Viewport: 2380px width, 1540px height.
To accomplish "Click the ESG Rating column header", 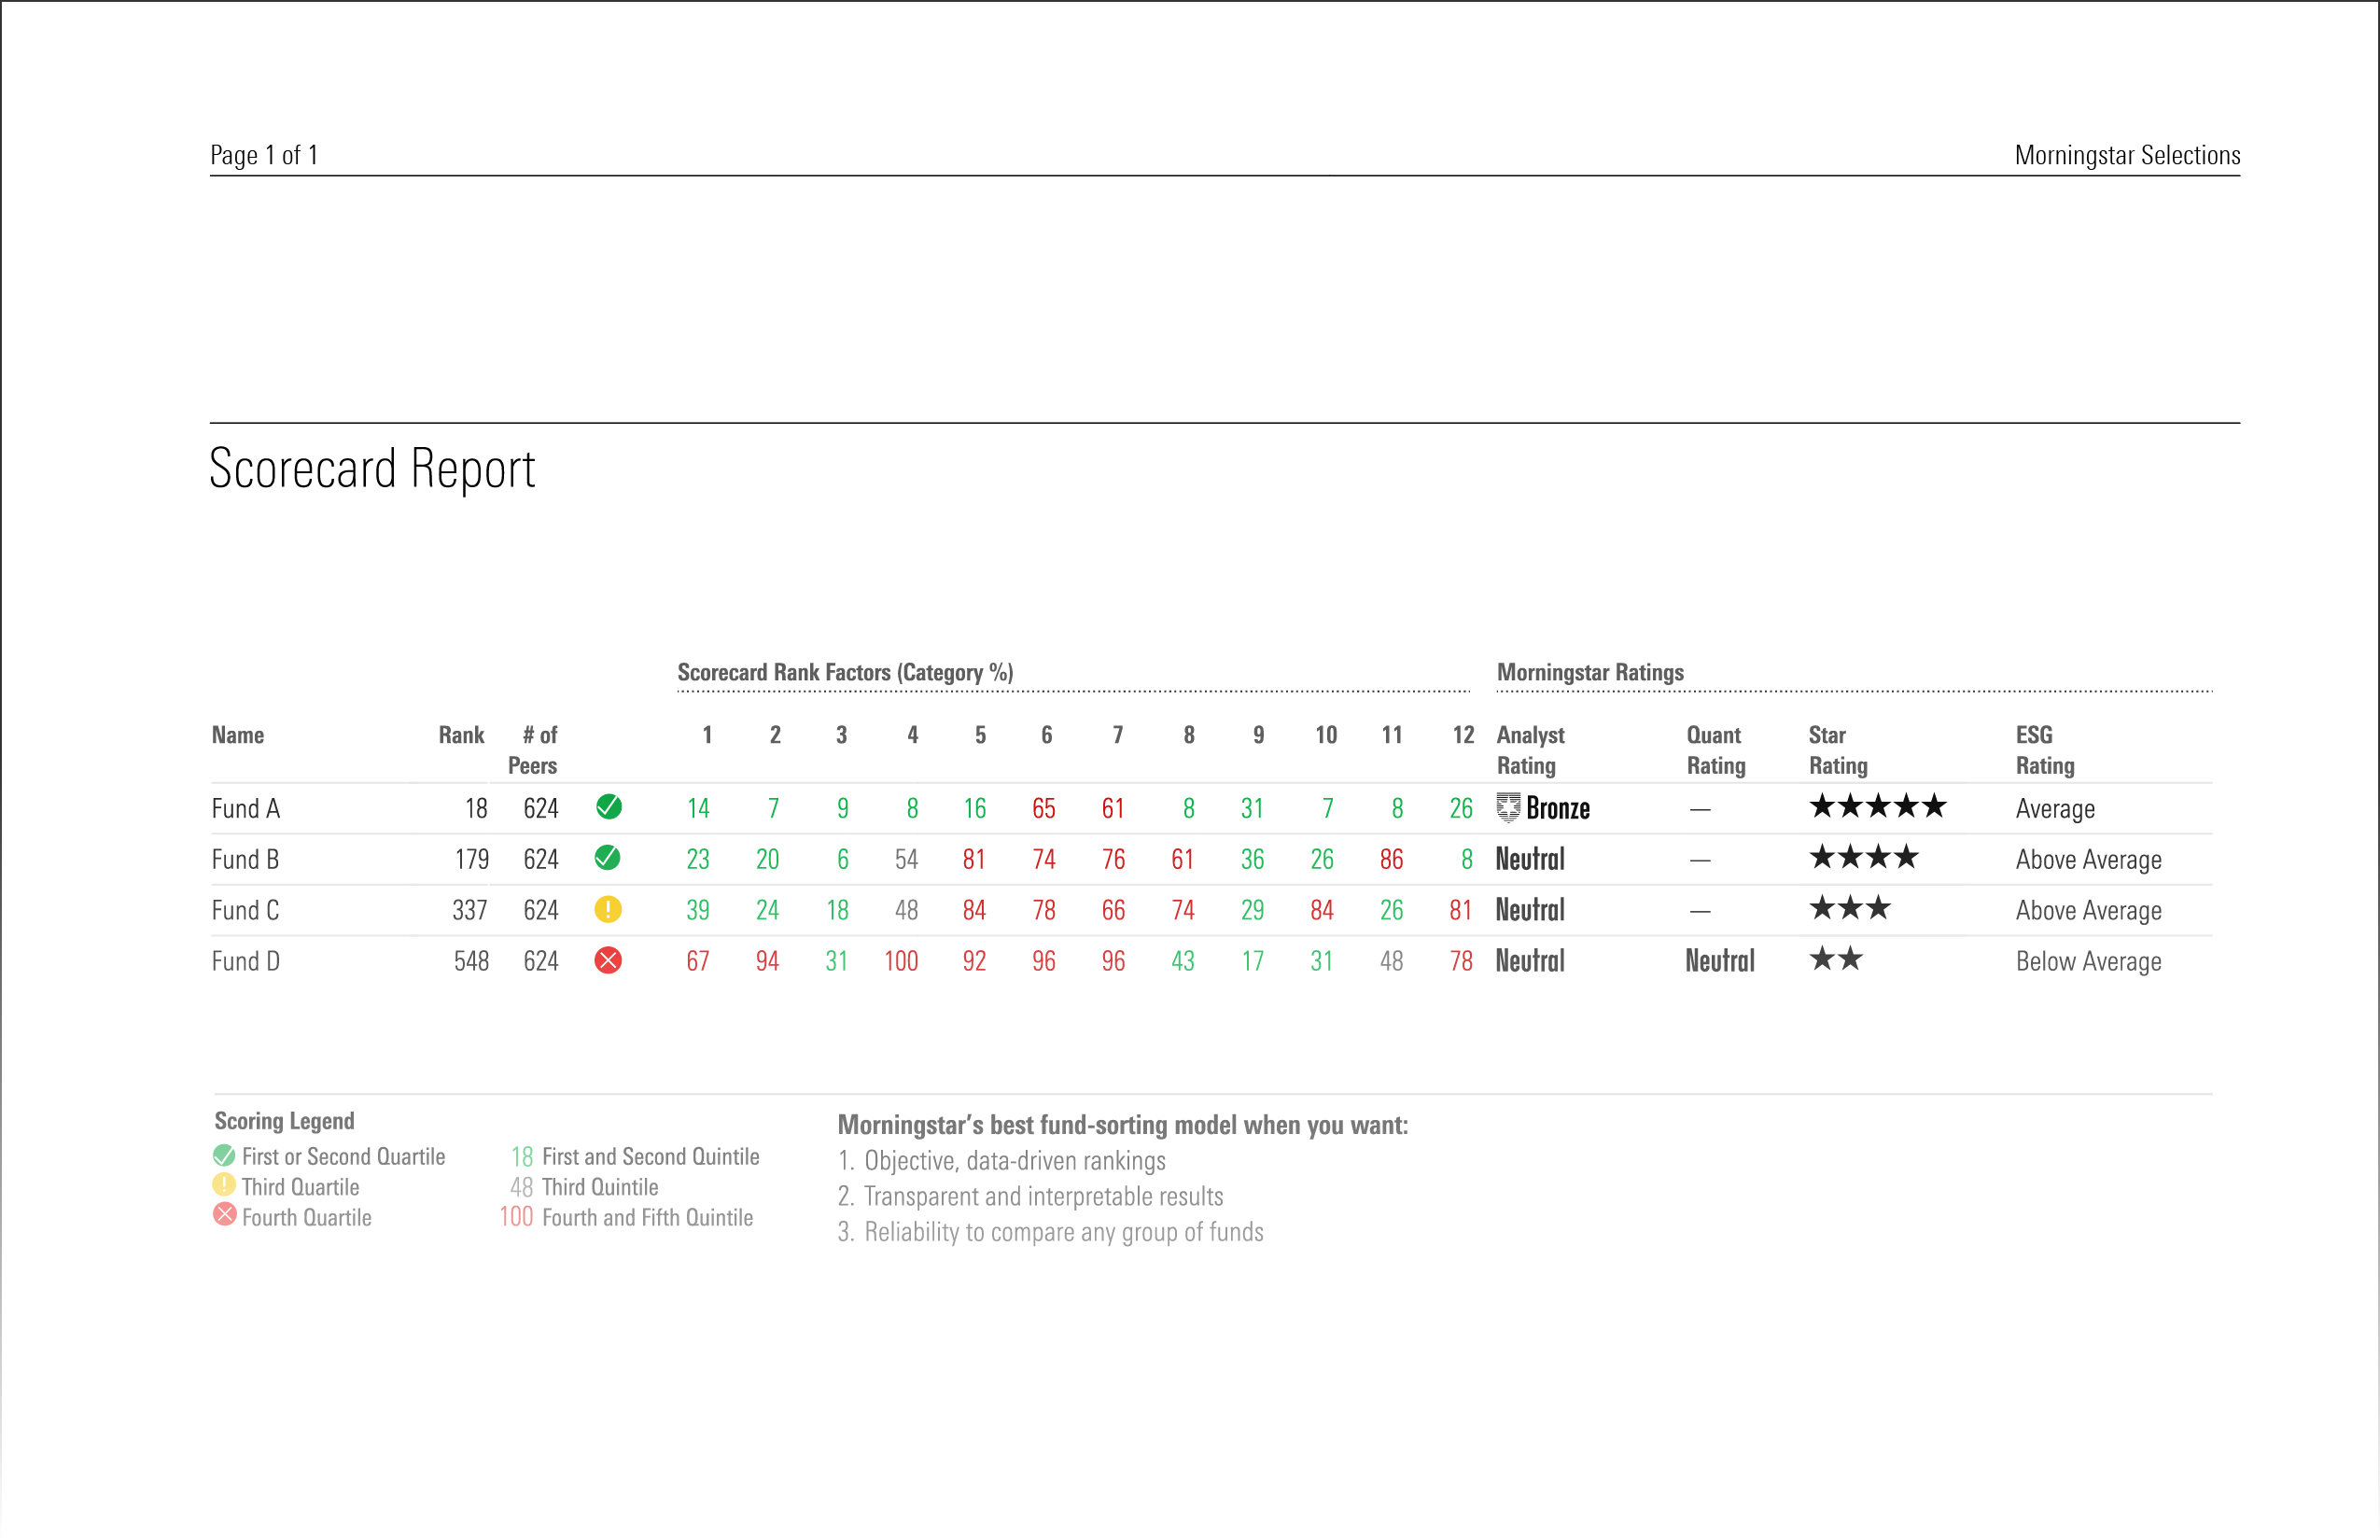I will click(x=2044, y=750).
